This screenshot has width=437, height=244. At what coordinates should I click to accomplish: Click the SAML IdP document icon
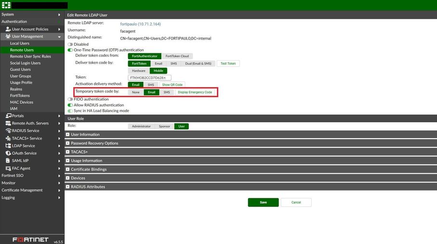tap(8, 160)
